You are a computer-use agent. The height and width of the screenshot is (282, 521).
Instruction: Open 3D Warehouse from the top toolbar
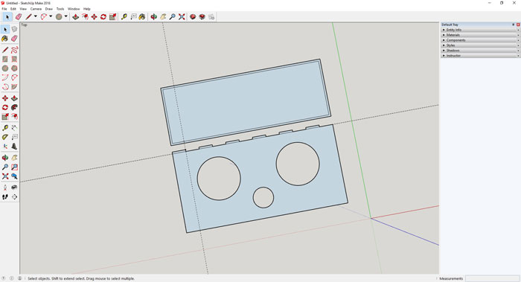coord(193,16)
